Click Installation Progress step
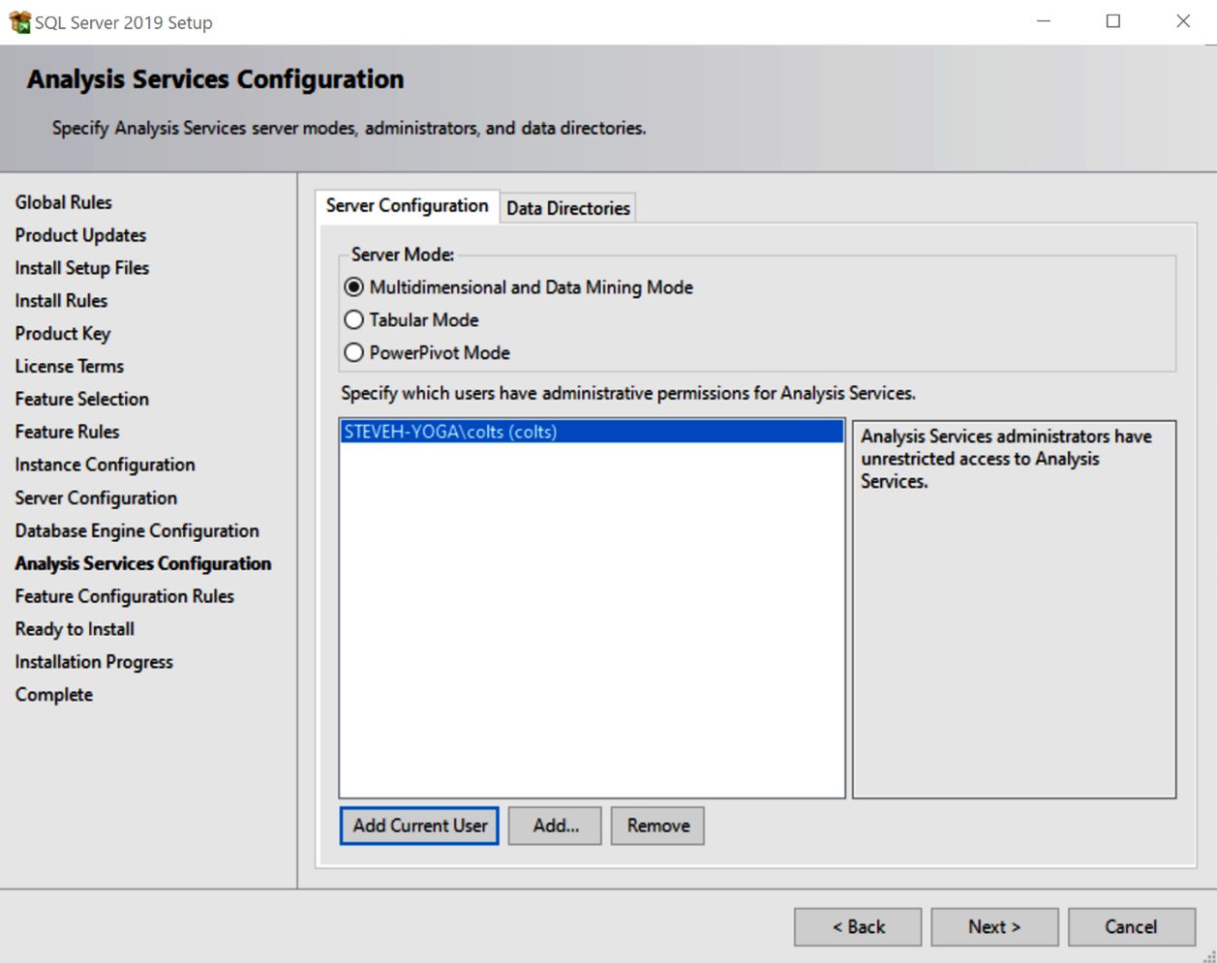Screen dimensions: 1217x963 click(94, 662)
